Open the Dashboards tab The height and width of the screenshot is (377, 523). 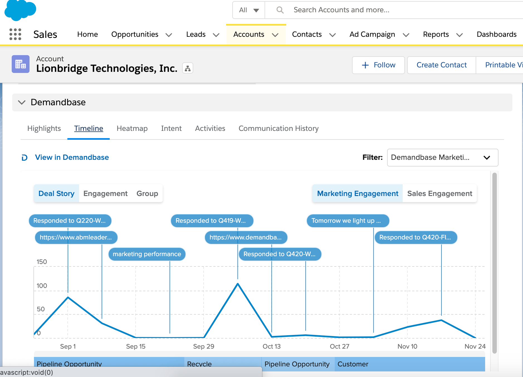497,34
